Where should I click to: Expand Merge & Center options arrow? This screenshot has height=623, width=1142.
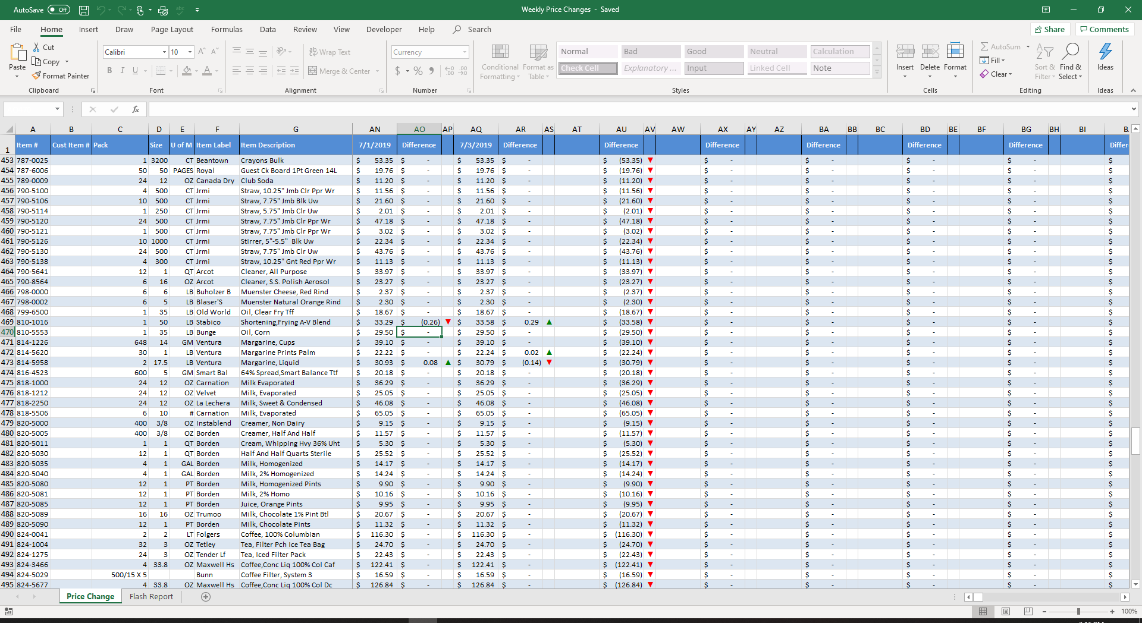[x=378, y=71]
